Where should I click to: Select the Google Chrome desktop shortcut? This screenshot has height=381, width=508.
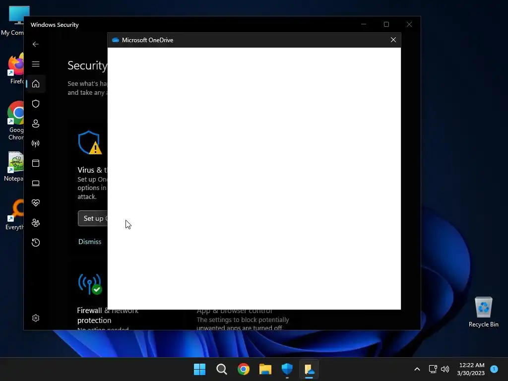15,121
